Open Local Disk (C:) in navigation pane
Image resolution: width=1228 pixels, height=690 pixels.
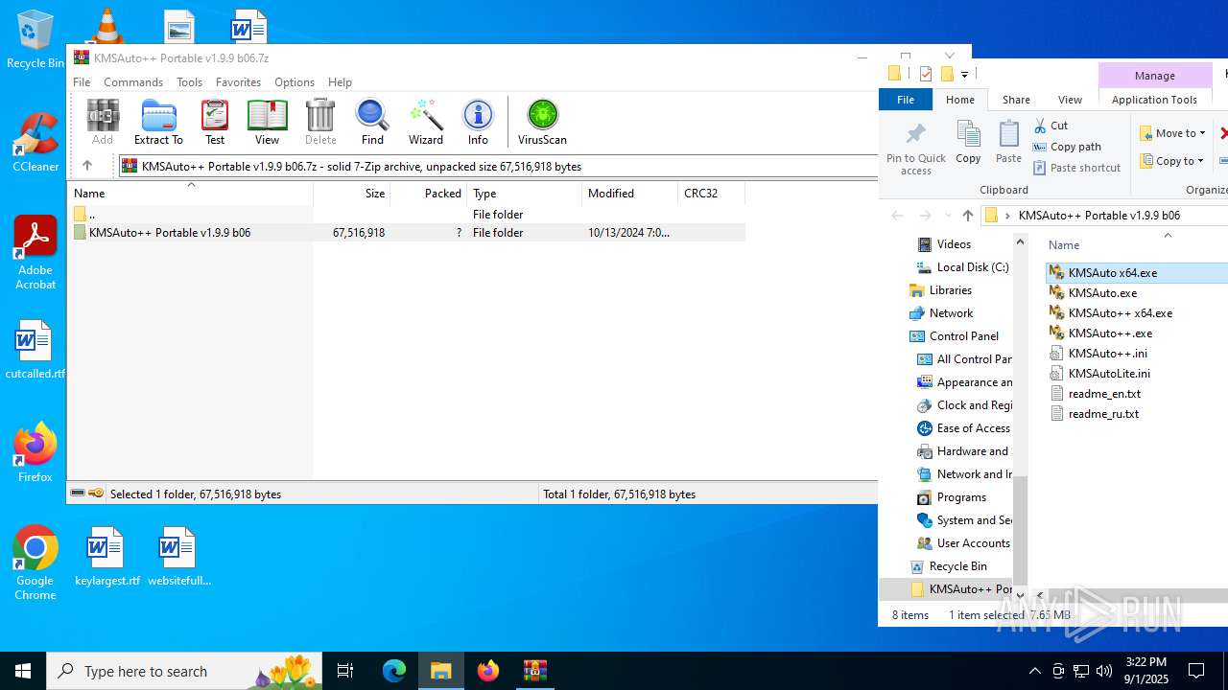pyautogui.click(x=962, y=267)
